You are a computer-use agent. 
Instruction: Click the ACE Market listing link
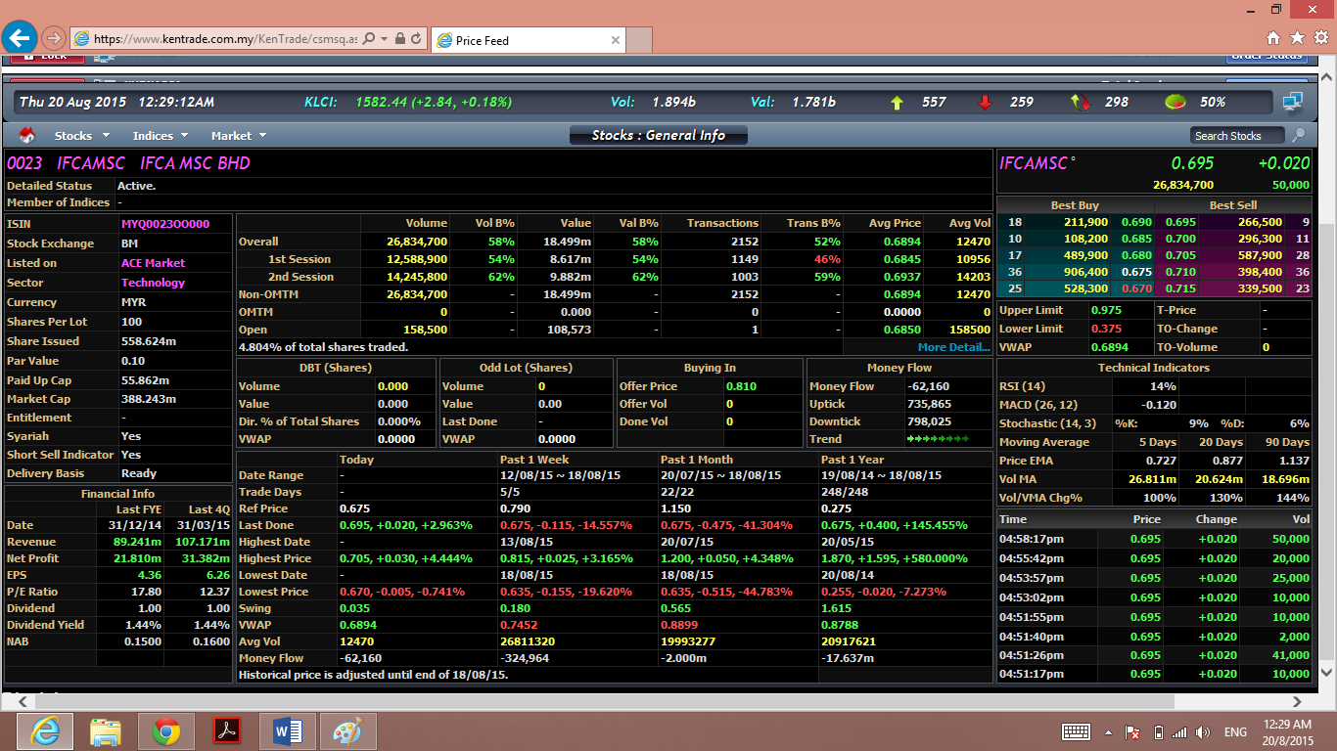pyautogui.click(x=153, y=263)
